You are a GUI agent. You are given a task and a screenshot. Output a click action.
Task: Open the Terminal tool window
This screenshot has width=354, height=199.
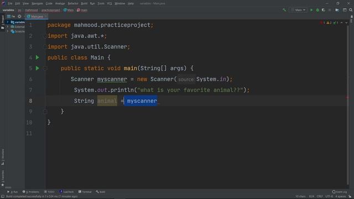pos(85,192)
